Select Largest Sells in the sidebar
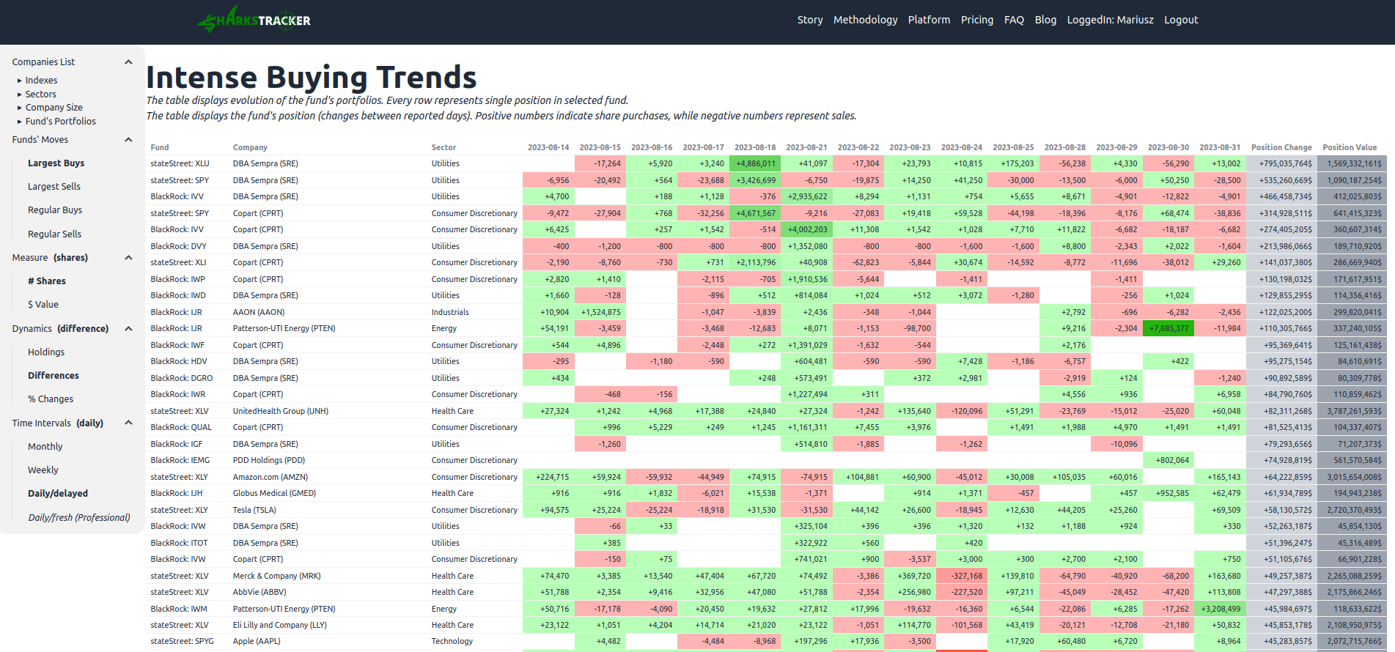The image size is (1395, 652). coord(54,187)
